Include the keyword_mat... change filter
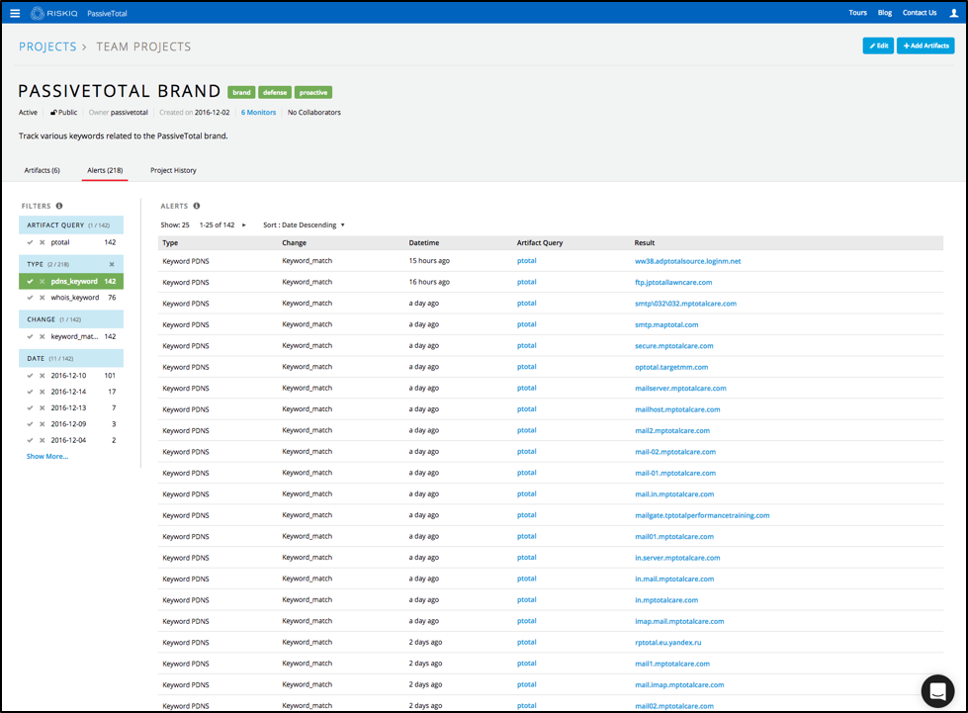This screenshot has width=968, height=713. tap(30, 336)
